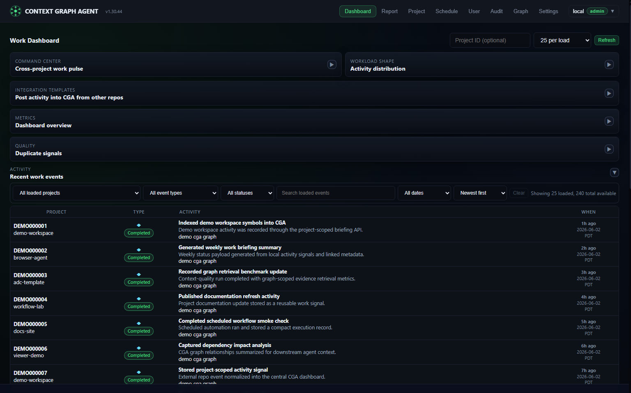Click the Context Graph Agent logo icon
This screenshot has width=631, height=393.
[16, 11]
